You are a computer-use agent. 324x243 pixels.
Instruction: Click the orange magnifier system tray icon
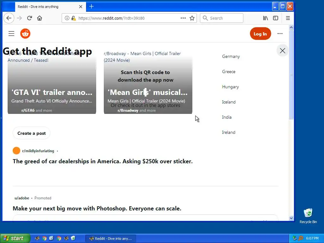point(301,238)
